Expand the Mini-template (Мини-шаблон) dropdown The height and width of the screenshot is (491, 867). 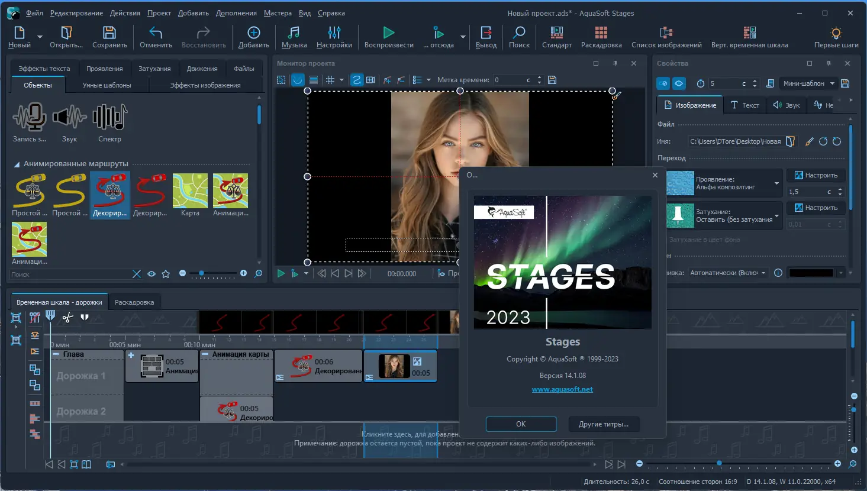tap(808, 83)
